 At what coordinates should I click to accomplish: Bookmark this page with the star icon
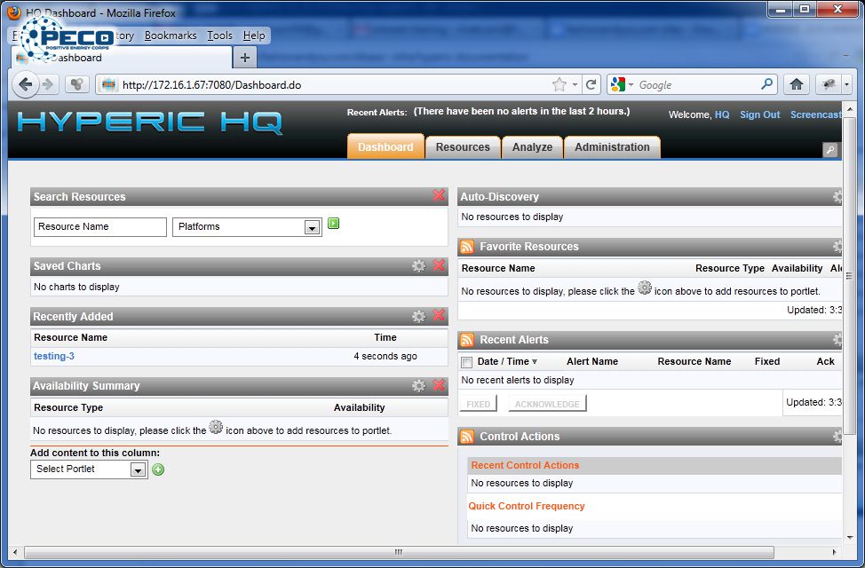(559, 84)
